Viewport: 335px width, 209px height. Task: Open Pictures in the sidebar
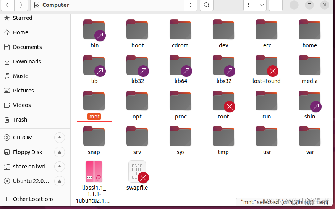35,91
